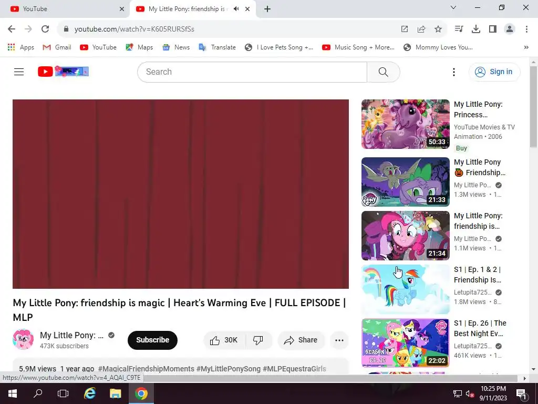Image resolution: width=538 pixels, height=404 pixels.
Task: Click the main video player area
Action: pos(181,194)
